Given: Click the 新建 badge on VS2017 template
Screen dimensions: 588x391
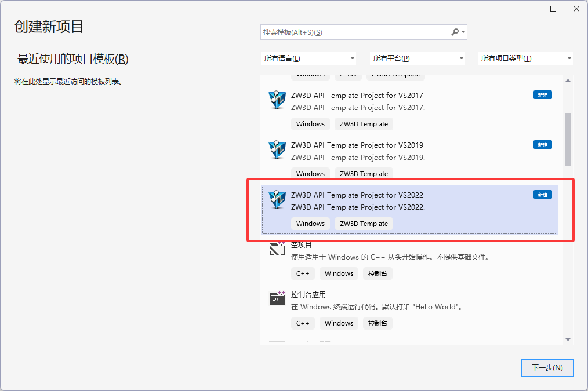Looking at the screenshot, I should pos(543,95).
